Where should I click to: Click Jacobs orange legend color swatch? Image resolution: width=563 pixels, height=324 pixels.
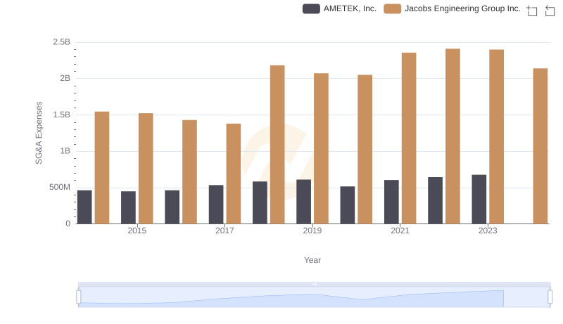coord(393,8)
